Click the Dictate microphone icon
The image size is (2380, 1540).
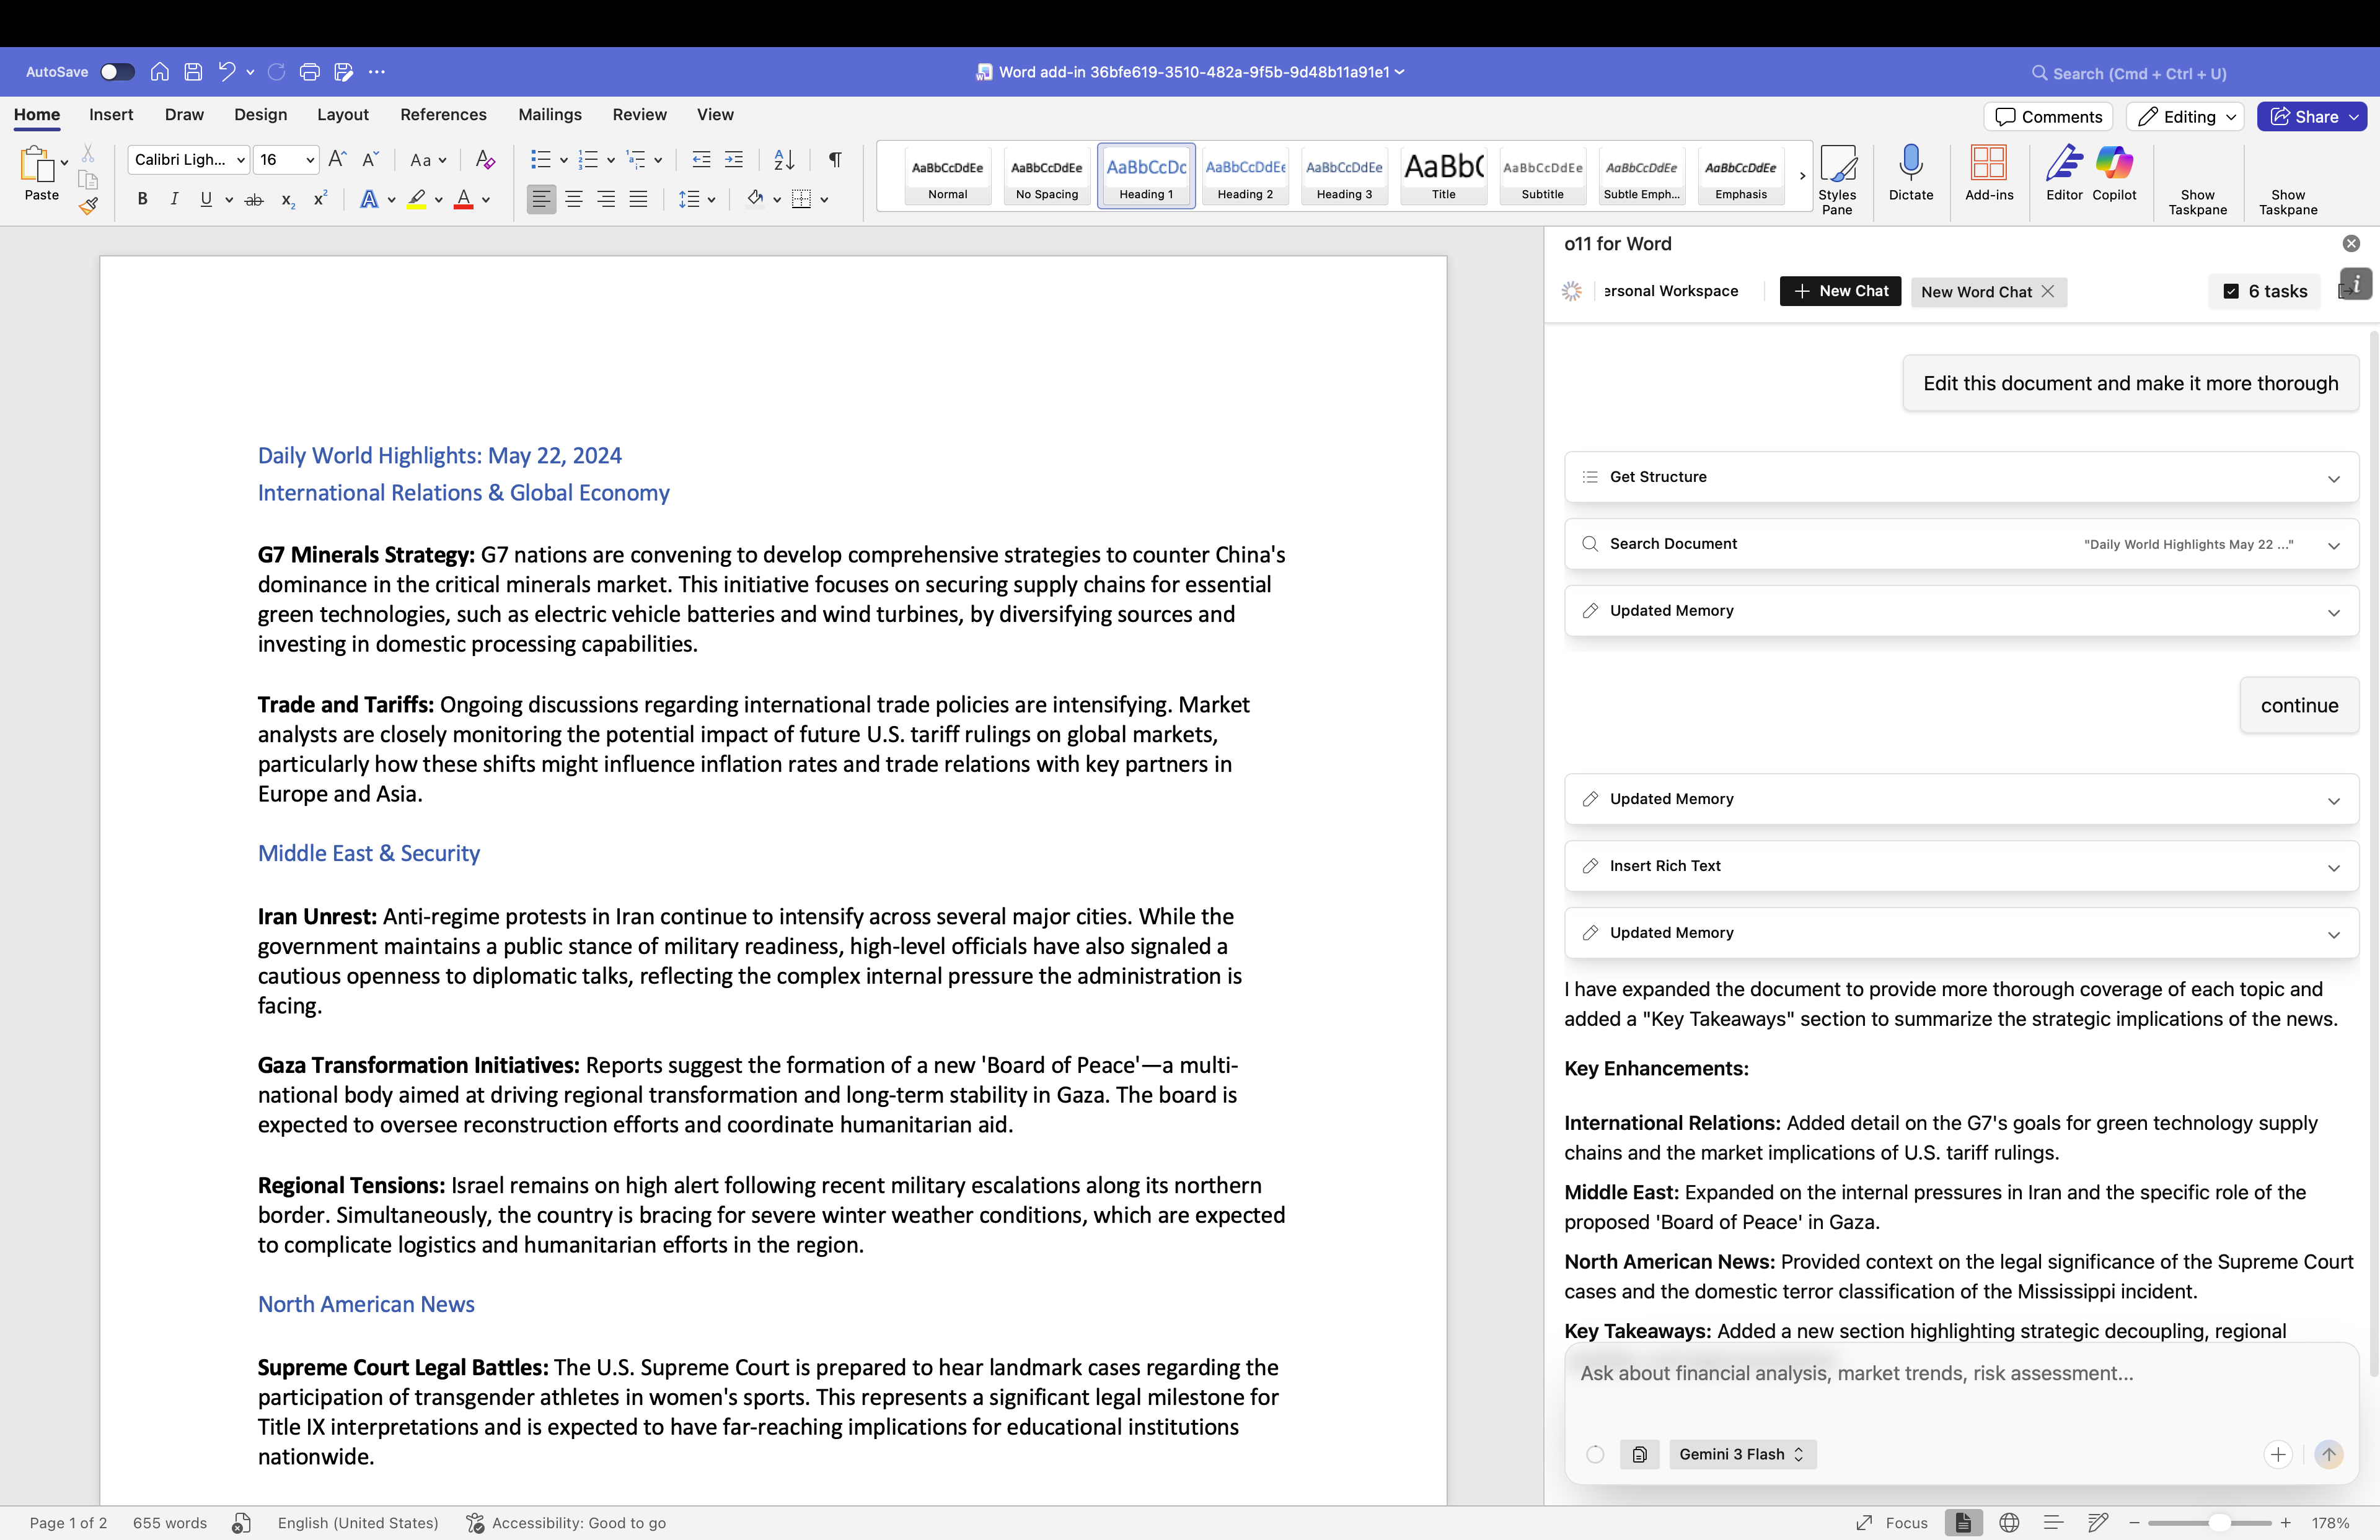(x=1910, y=173)
